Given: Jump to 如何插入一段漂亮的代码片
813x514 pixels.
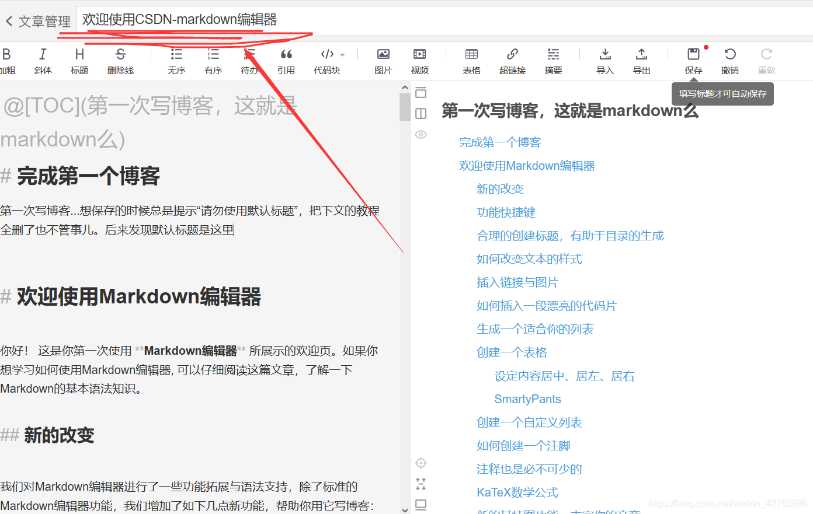Looking at the screenshot, I should pyautogui.click(x=547, y=306).
